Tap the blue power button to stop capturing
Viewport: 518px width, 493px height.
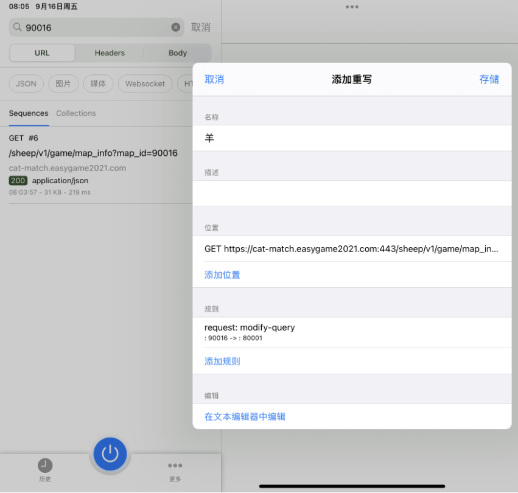[x=110, y=454]
